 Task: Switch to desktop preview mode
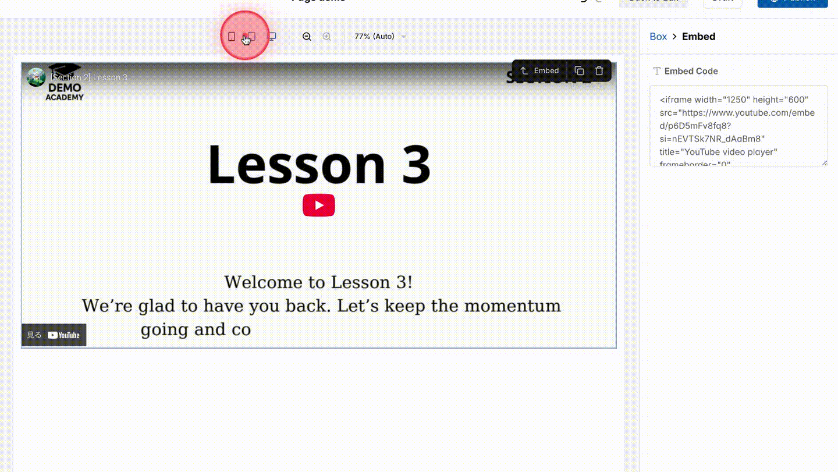click(272, 36)
